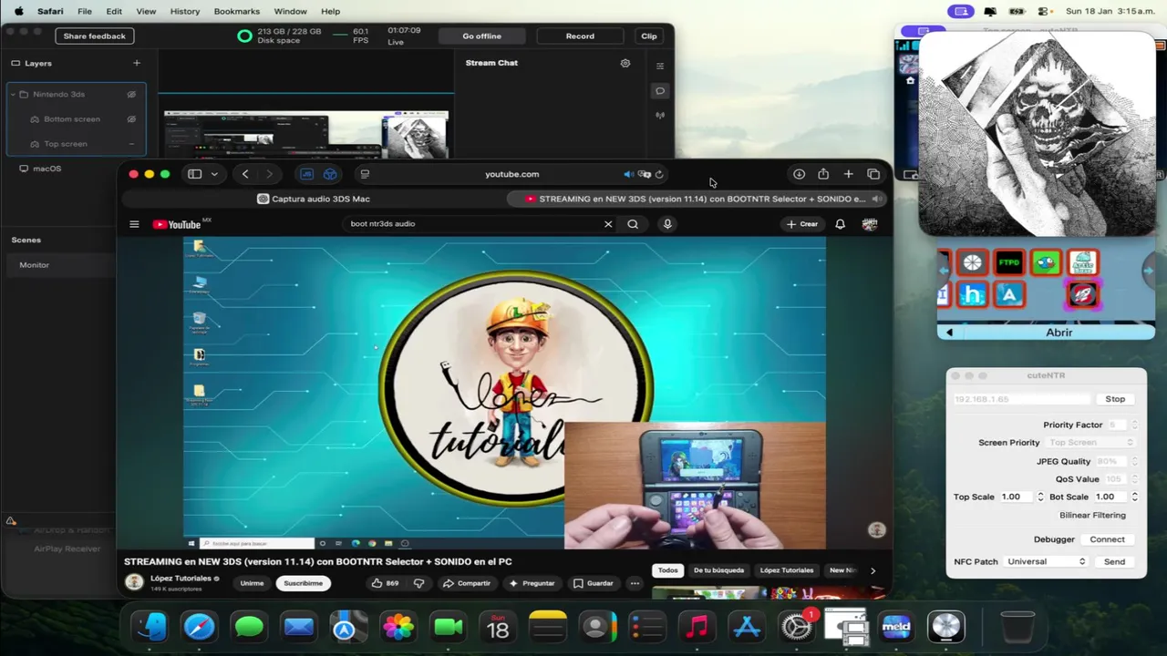Click Stop in cuteNTR
The width and height of the screenshot is (1167, 656).
(1115, 399)
